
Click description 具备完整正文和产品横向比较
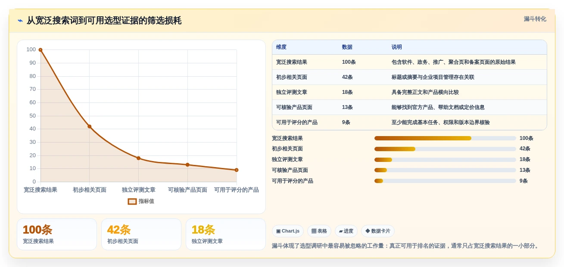coord(425,92)
